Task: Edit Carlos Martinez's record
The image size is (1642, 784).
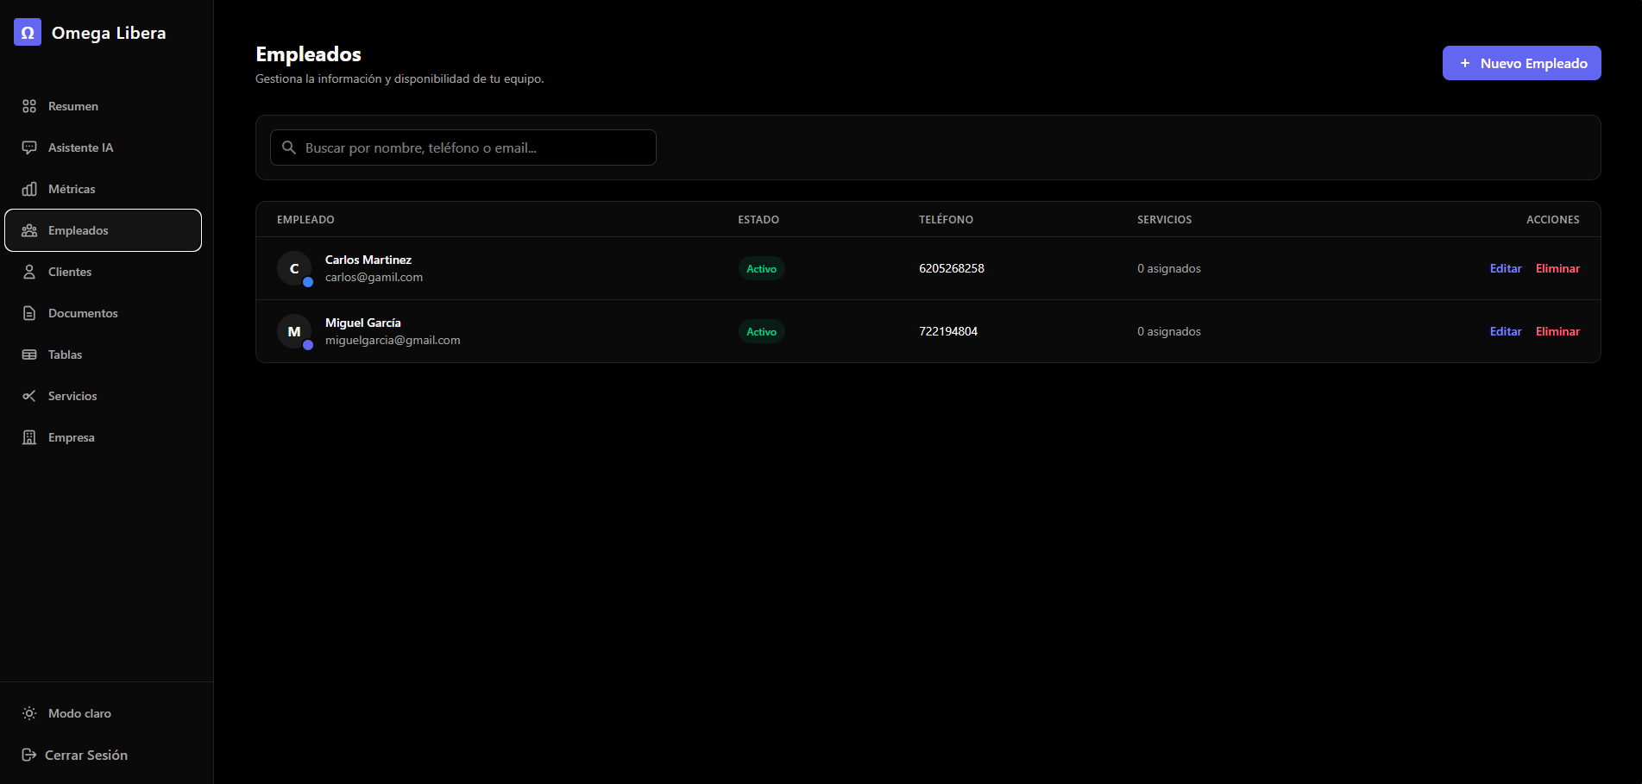Action: click(1506, 268)
